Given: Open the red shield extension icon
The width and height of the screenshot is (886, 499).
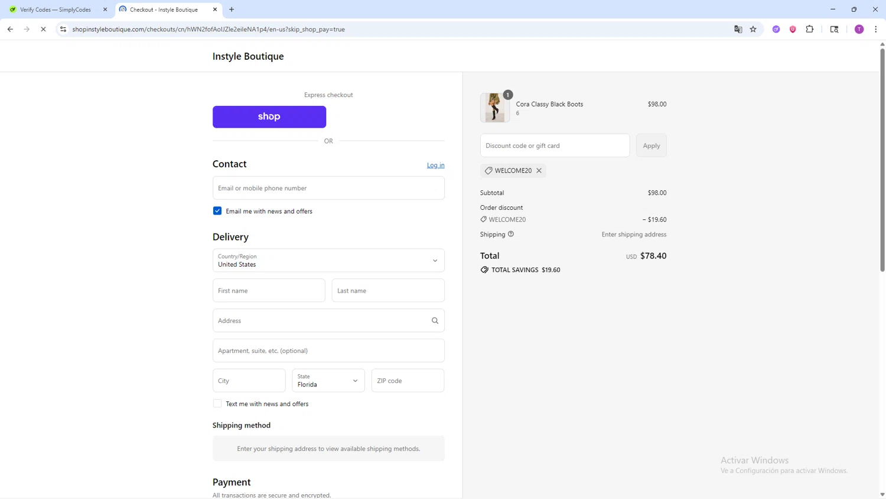Looking at the screenshot, I should [x=793, y=29].
